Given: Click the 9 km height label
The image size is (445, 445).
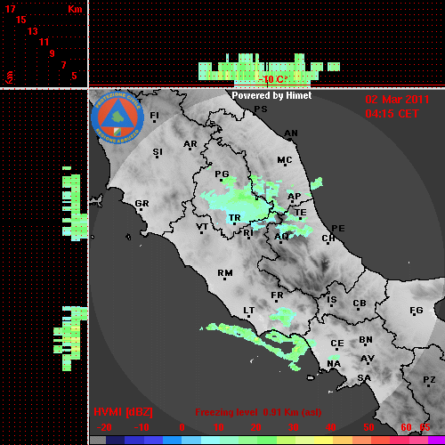Looking at the screenshot, I should tap(53, 53).
